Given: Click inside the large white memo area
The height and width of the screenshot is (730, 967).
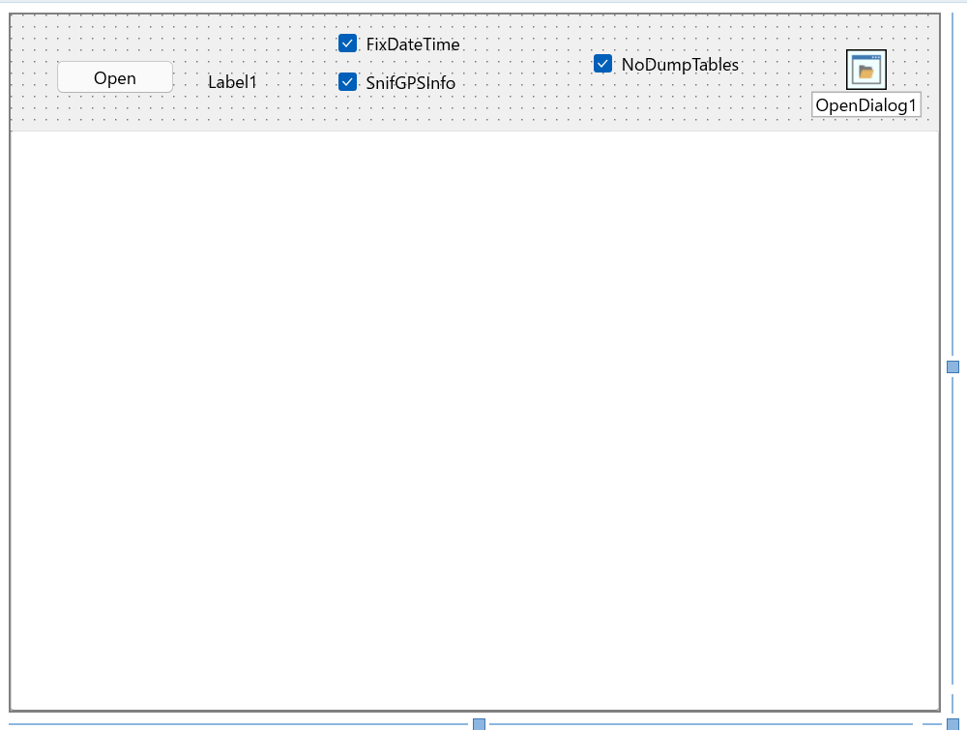Looking at the screenshot, I should click(x=474, y=416).
